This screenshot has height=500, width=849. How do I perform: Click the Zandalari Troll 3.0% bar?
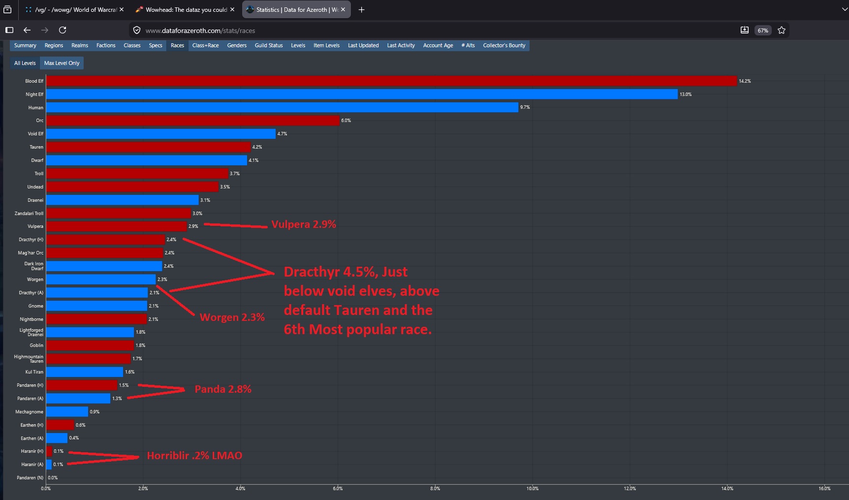coord(119,213)
